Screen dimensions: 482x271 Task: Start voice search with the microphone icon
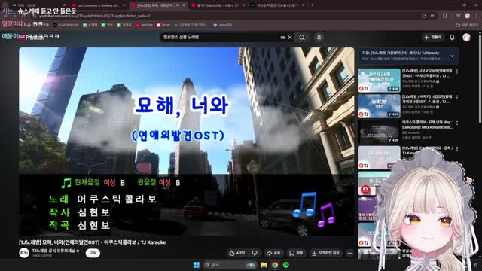[x=319, y=38]
